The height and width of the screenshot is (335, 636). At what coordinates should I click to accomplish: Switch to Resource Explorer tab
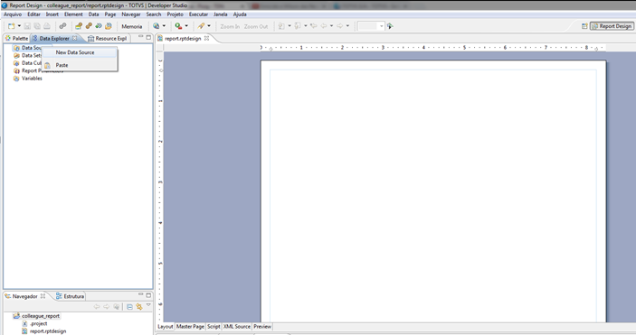click(108, 38)
